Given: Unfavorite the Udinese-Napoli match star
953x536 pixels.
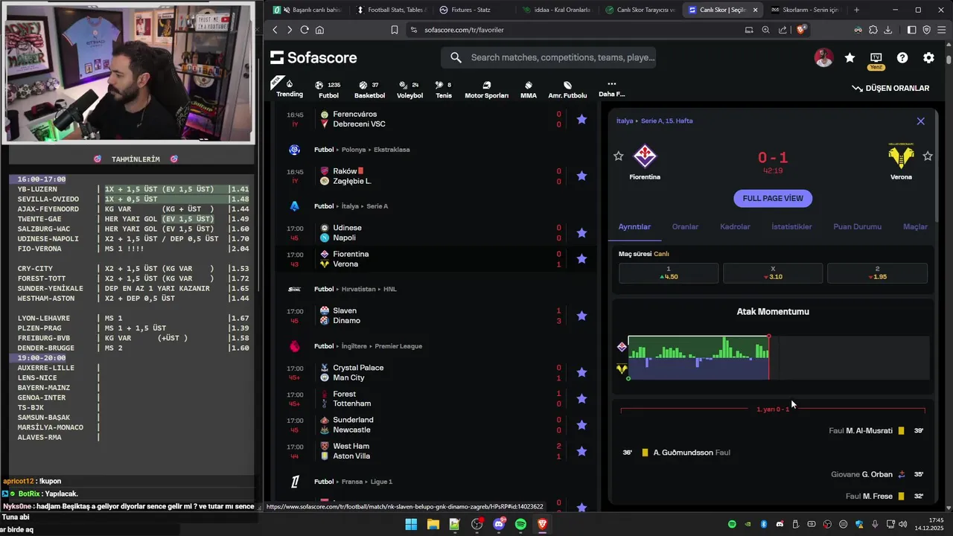Looking at the screenshot, I should (x=581, y=233).
